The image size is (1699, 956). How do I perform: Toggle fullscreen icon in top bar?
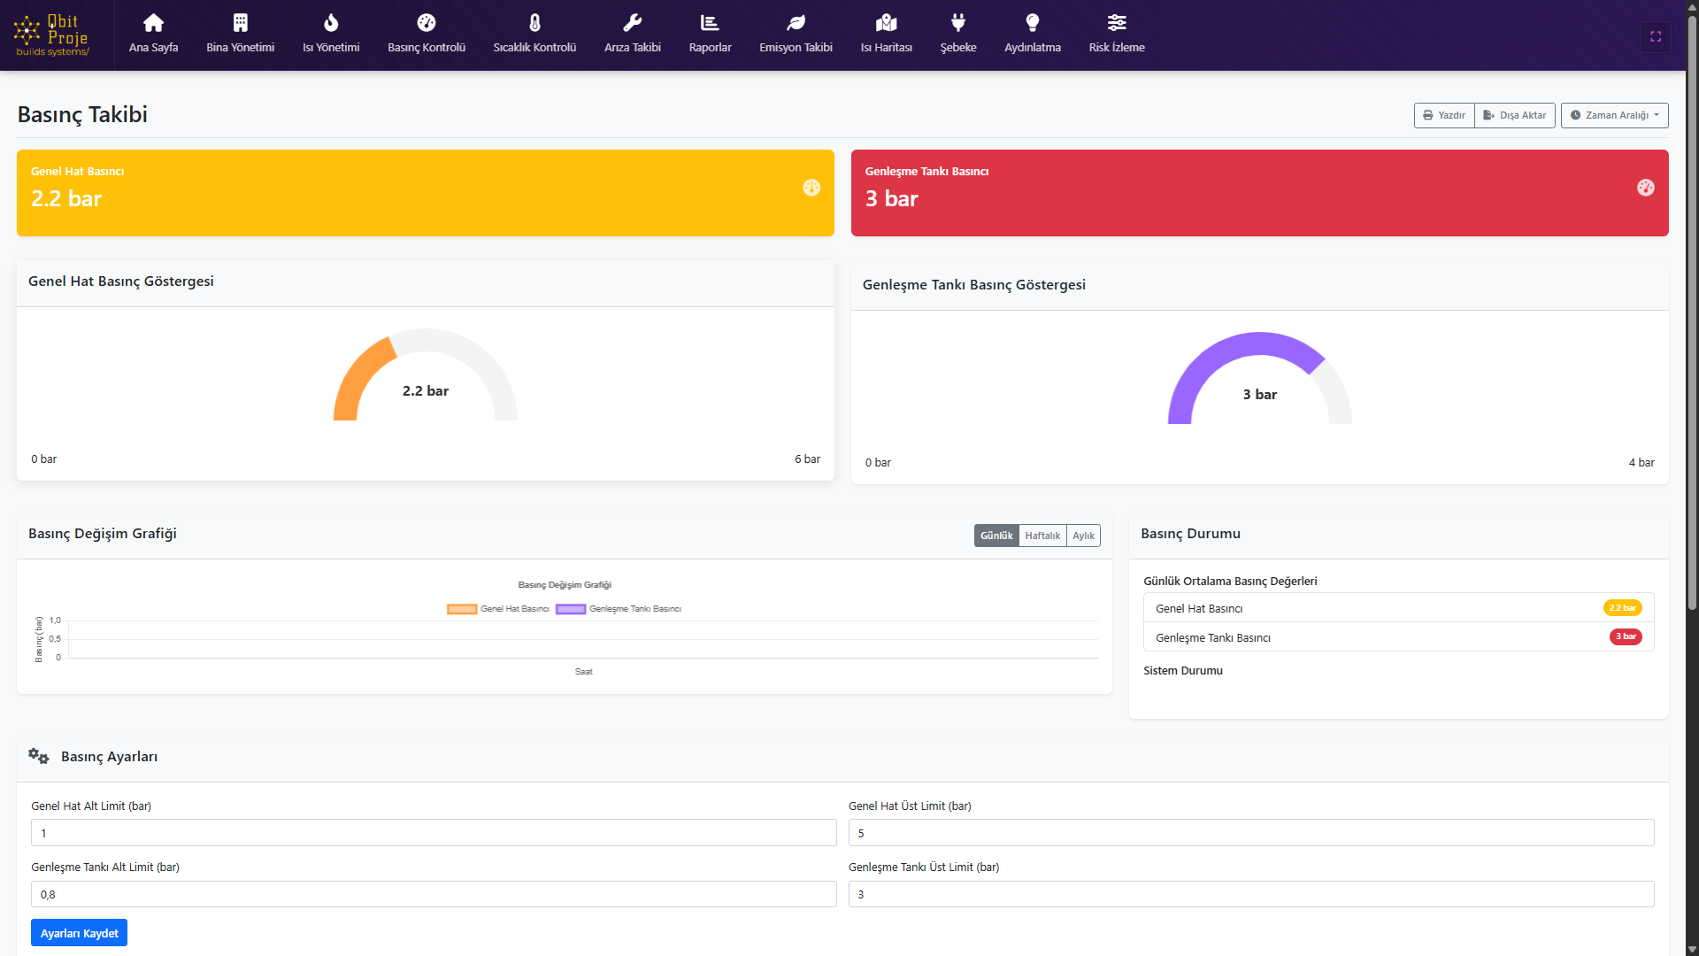click(1655, 36)
